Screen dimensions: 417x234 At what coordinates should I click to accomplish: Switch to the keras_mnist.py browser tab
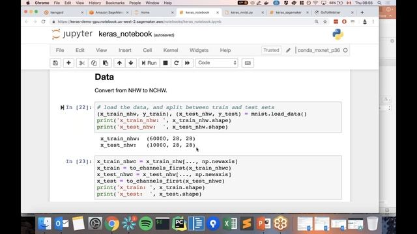click(x=244, y=12)
